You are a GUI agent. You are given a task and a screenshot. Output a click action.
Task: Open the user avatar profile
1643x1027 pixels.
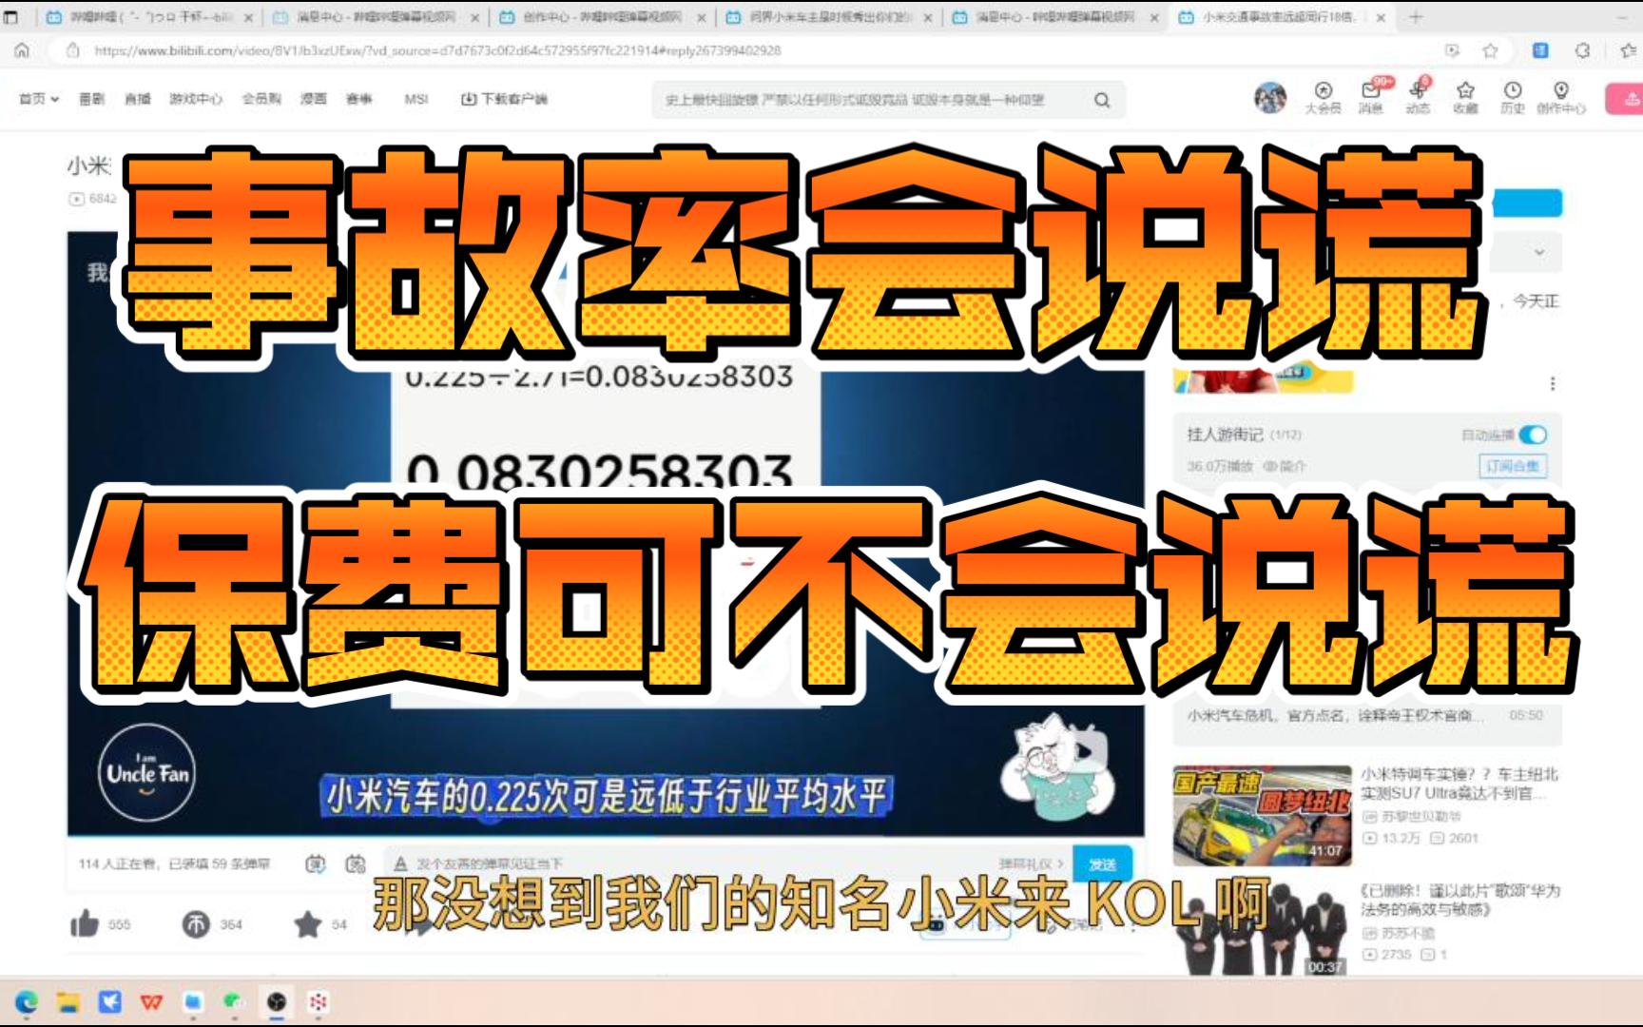tap(1270, 97)
